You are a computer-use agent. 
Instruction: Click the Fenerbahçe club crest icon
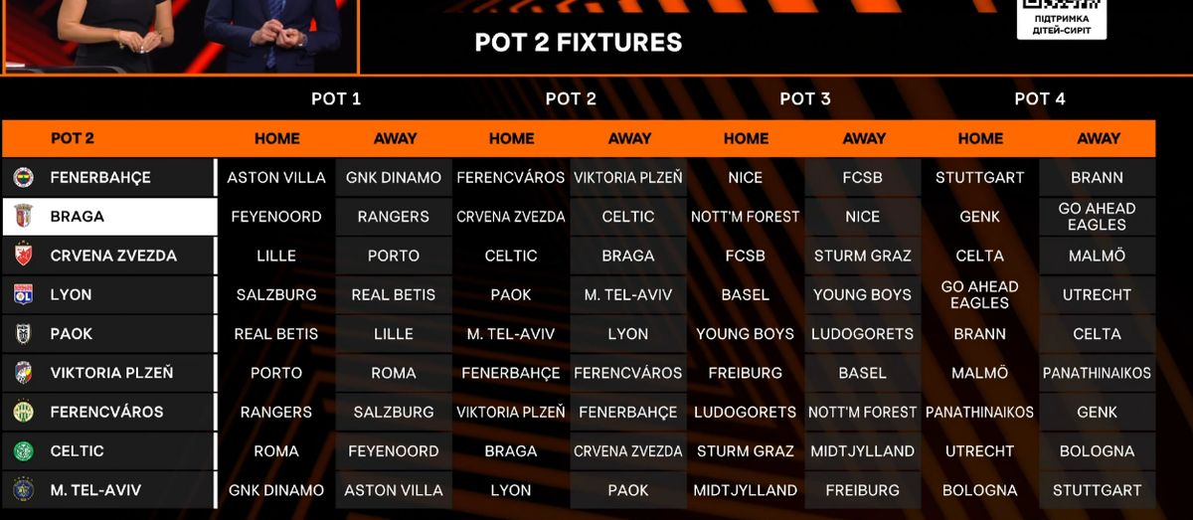(x=23, y=177)
